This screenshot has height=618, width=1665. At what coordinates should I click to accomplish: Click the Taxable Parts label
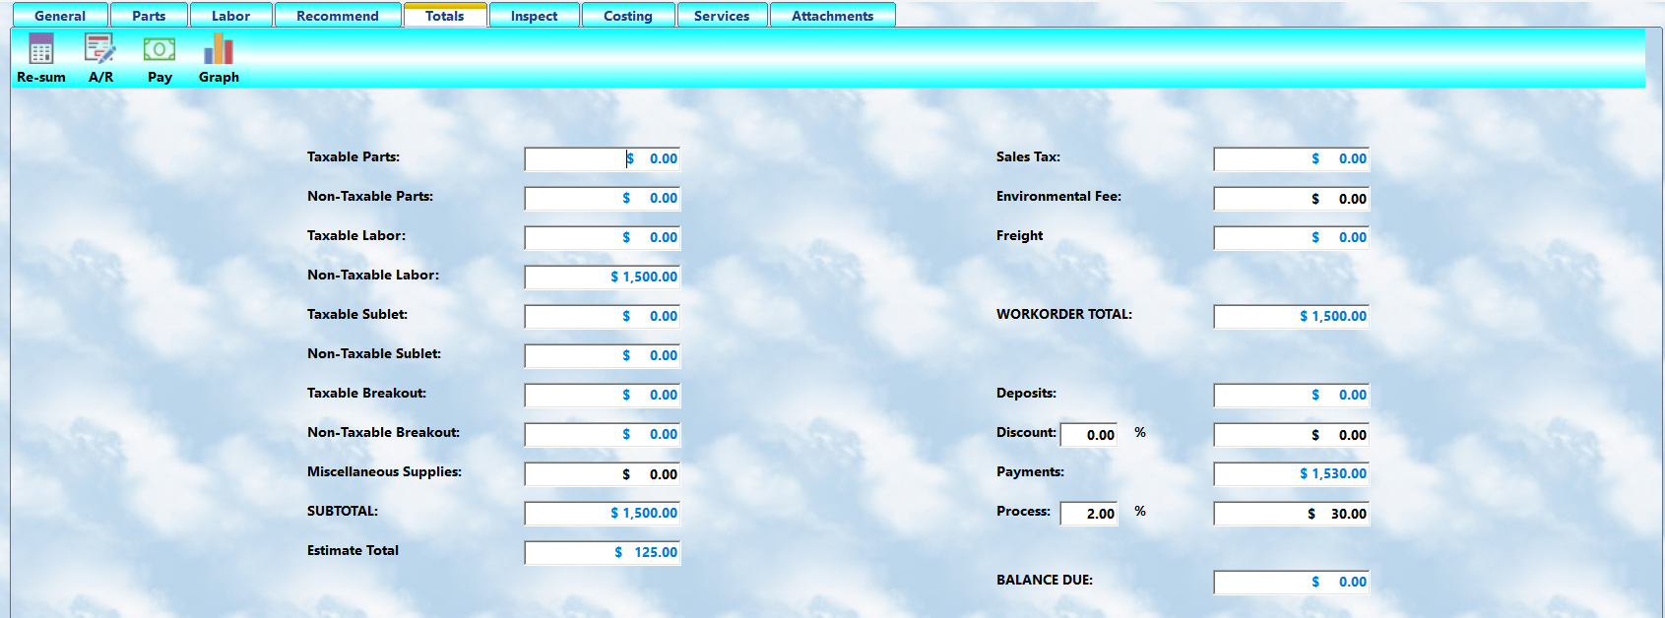coord(353,156)
